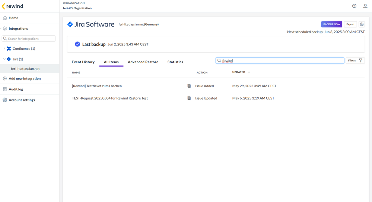Click the magnifier icon in integrations search
Image resolution: width=372 pixels, height=202 pixels.
tap(5, 39)
